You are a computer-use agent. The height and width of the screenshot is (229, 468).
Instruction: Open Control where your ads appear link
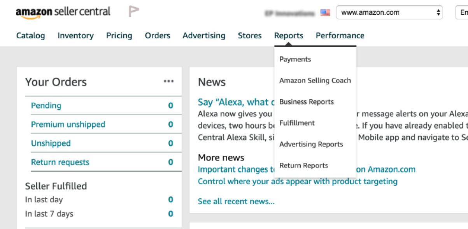click(298, 181)
